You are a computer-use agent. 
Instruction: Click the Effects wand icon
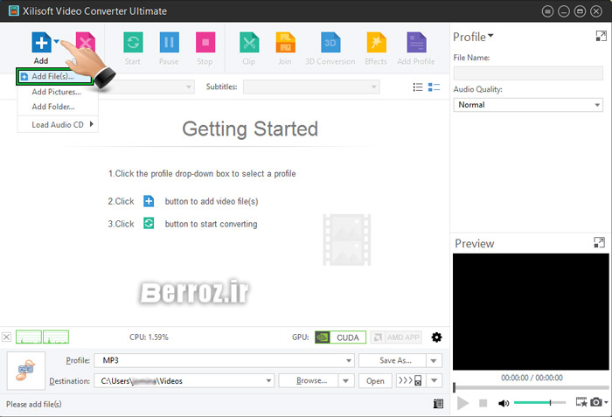point(376,44)
